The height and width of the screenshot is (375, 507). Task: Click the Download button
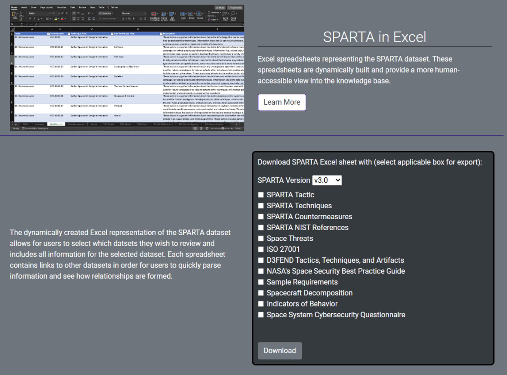pyautogui.click(x=280, y=351)
